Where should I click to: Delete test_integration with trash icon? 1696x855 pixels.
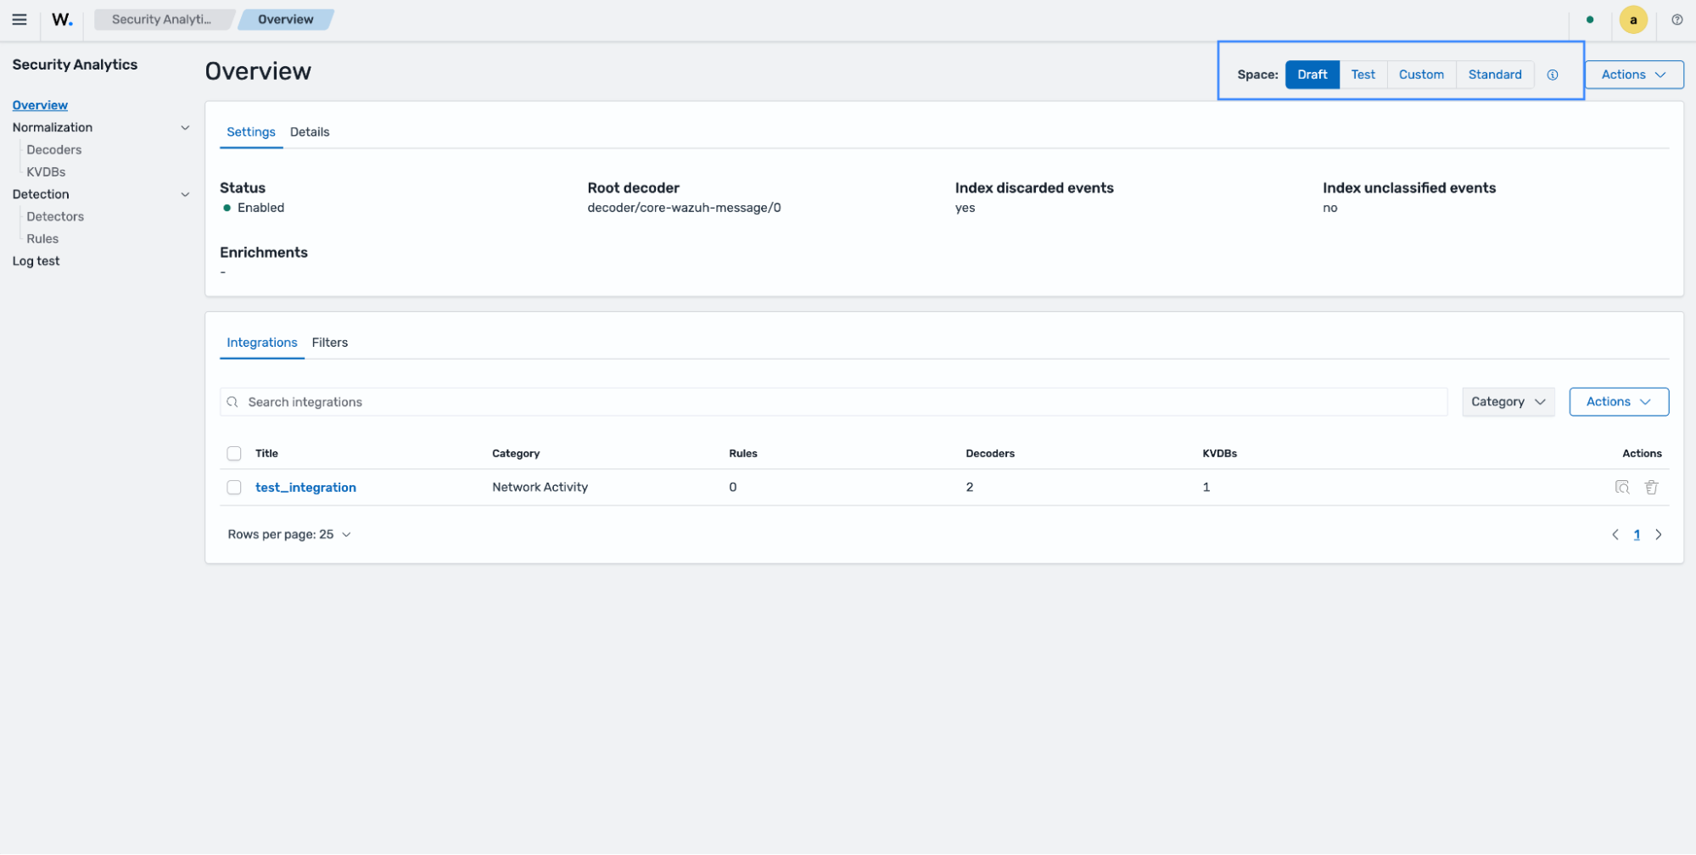(1650, 487)
